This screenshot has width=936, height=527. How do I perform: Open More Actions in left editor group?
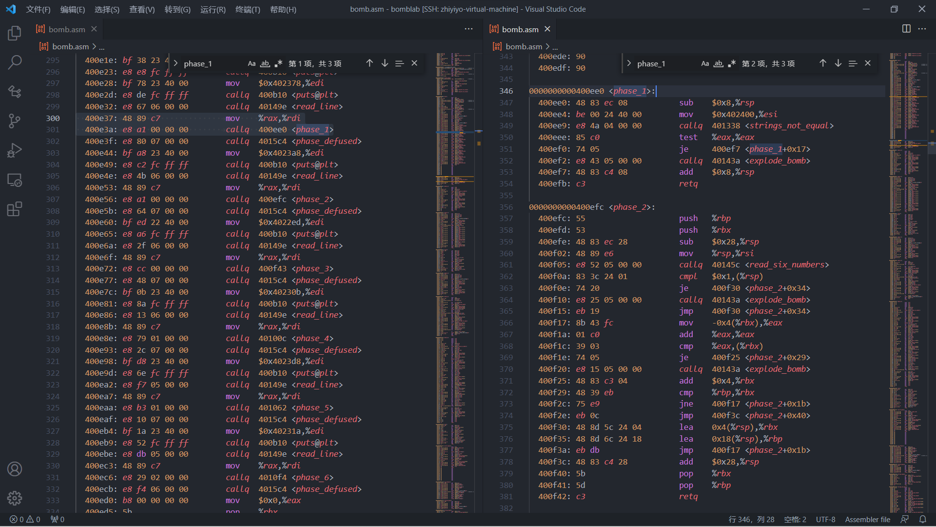[468, 29]
